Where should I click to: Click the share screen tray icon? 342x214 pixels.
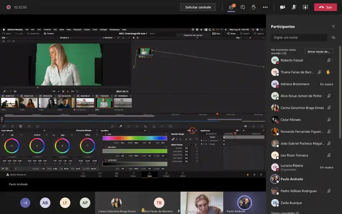click(305, 7)
